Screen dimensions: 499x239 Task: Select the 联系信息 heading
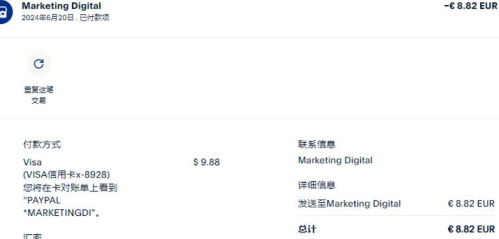(317, 145)
